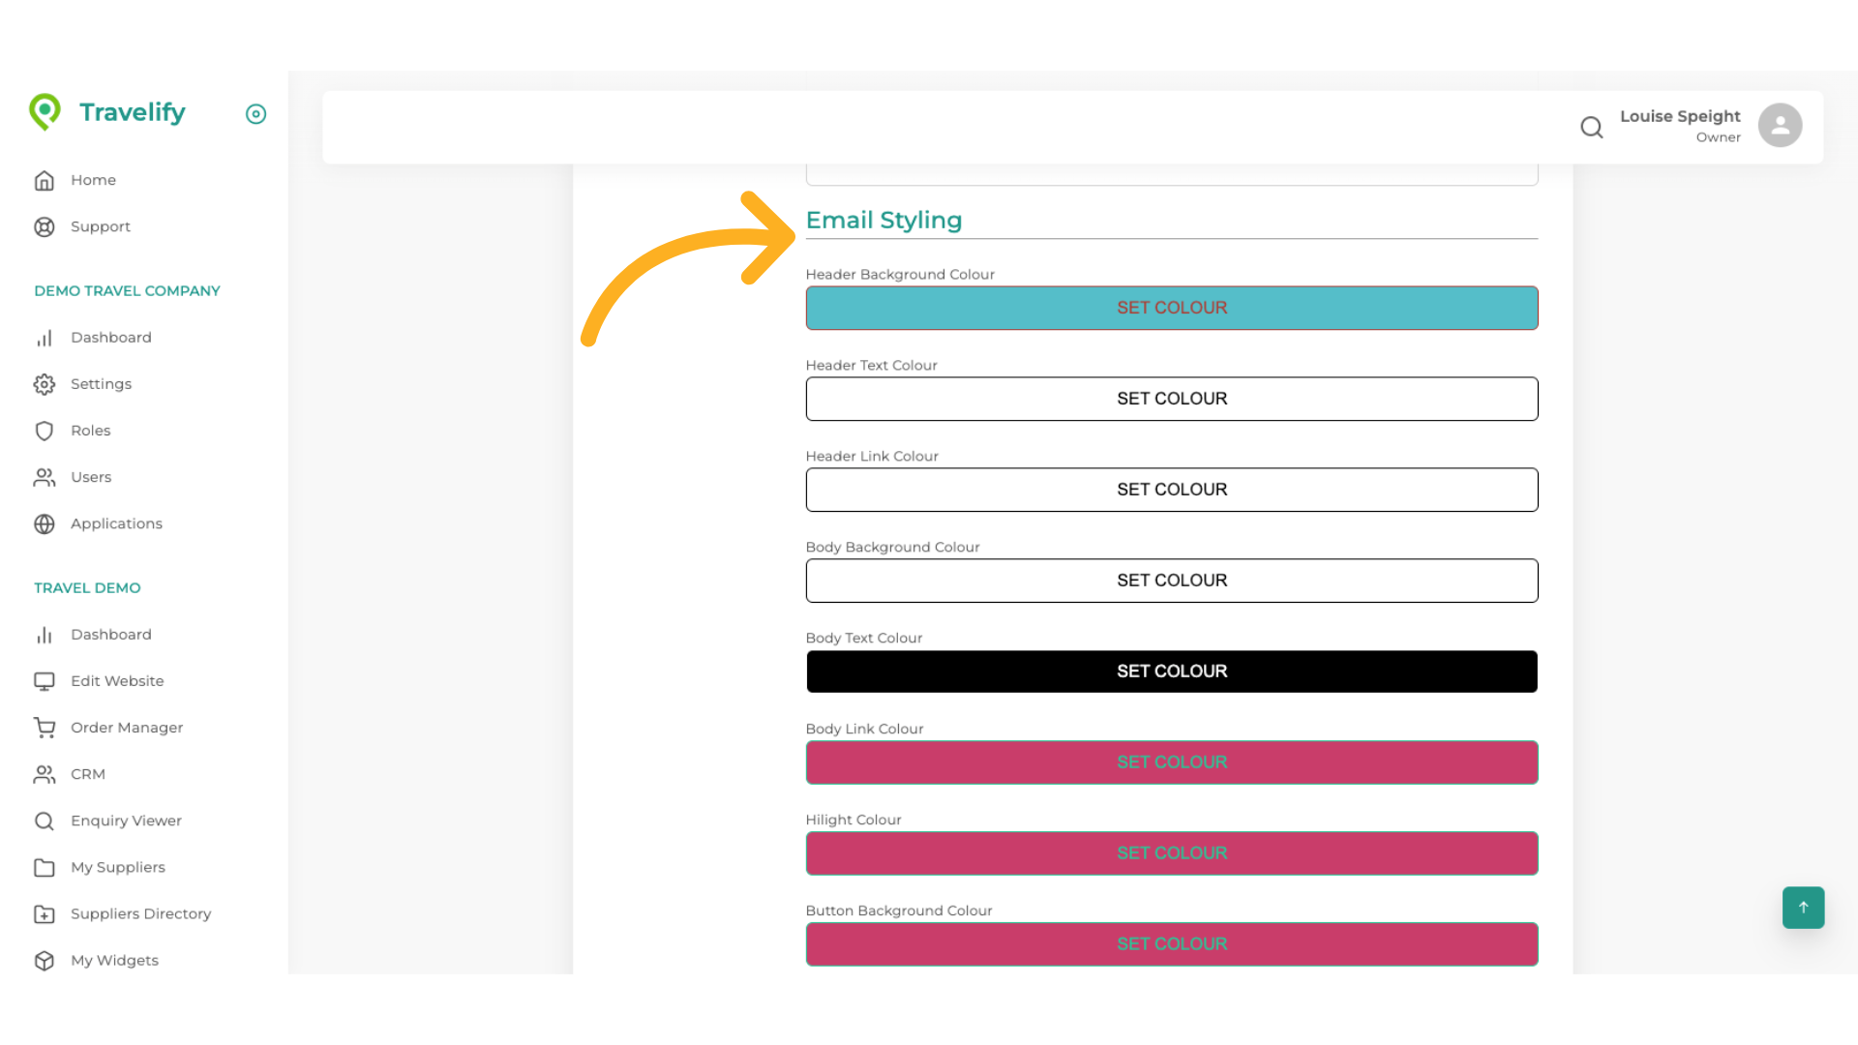Click the Email Styling heading

tap(884, 221)
